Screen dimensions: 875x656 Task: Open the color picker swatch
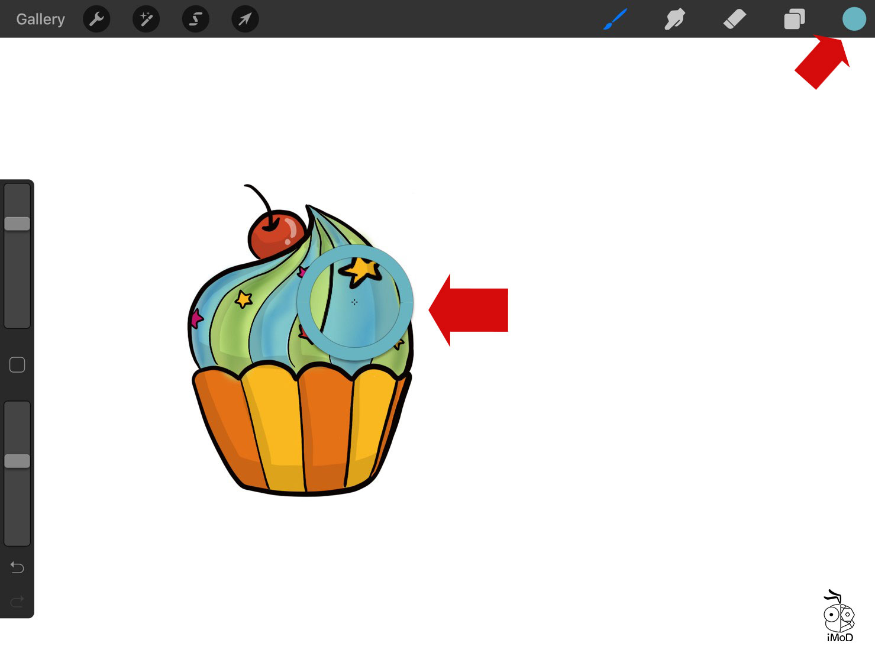(x=854, y=18)
